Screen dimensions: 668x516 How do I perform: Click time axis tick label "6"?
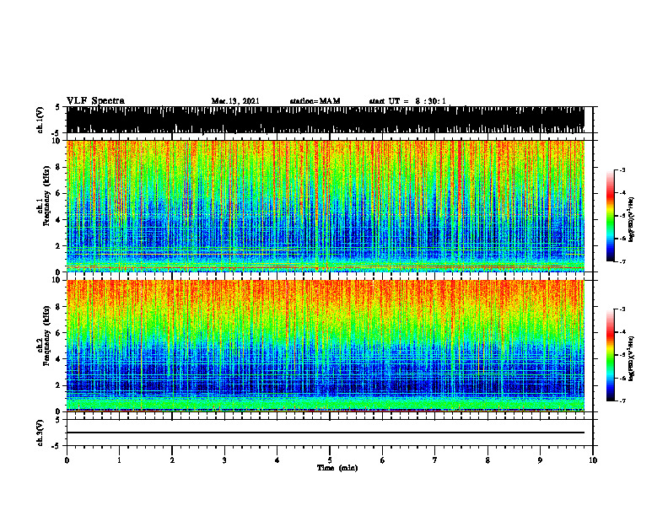click(383, 460)
